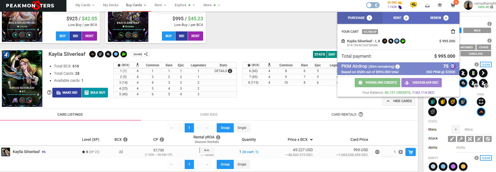Viewport: 496px width, 172px height.
Task: Show Rental yROA info icon
Action: click(218, 137)
